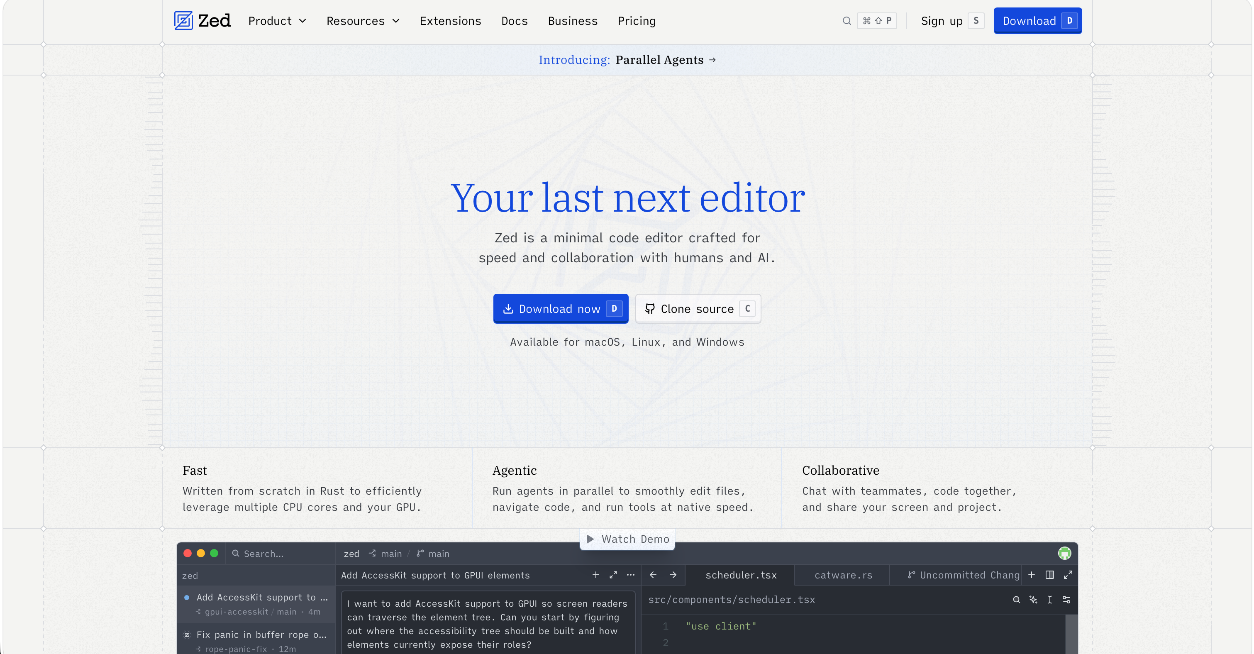Expand the Product dropdown menu
1254x654 pixels.
pos(278,21)
